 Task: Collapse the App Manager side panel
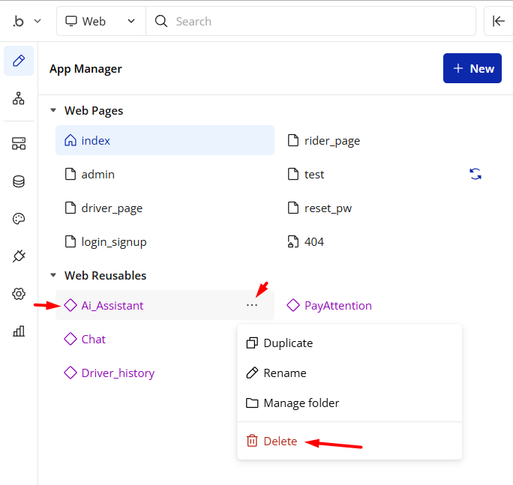[499, 21]
